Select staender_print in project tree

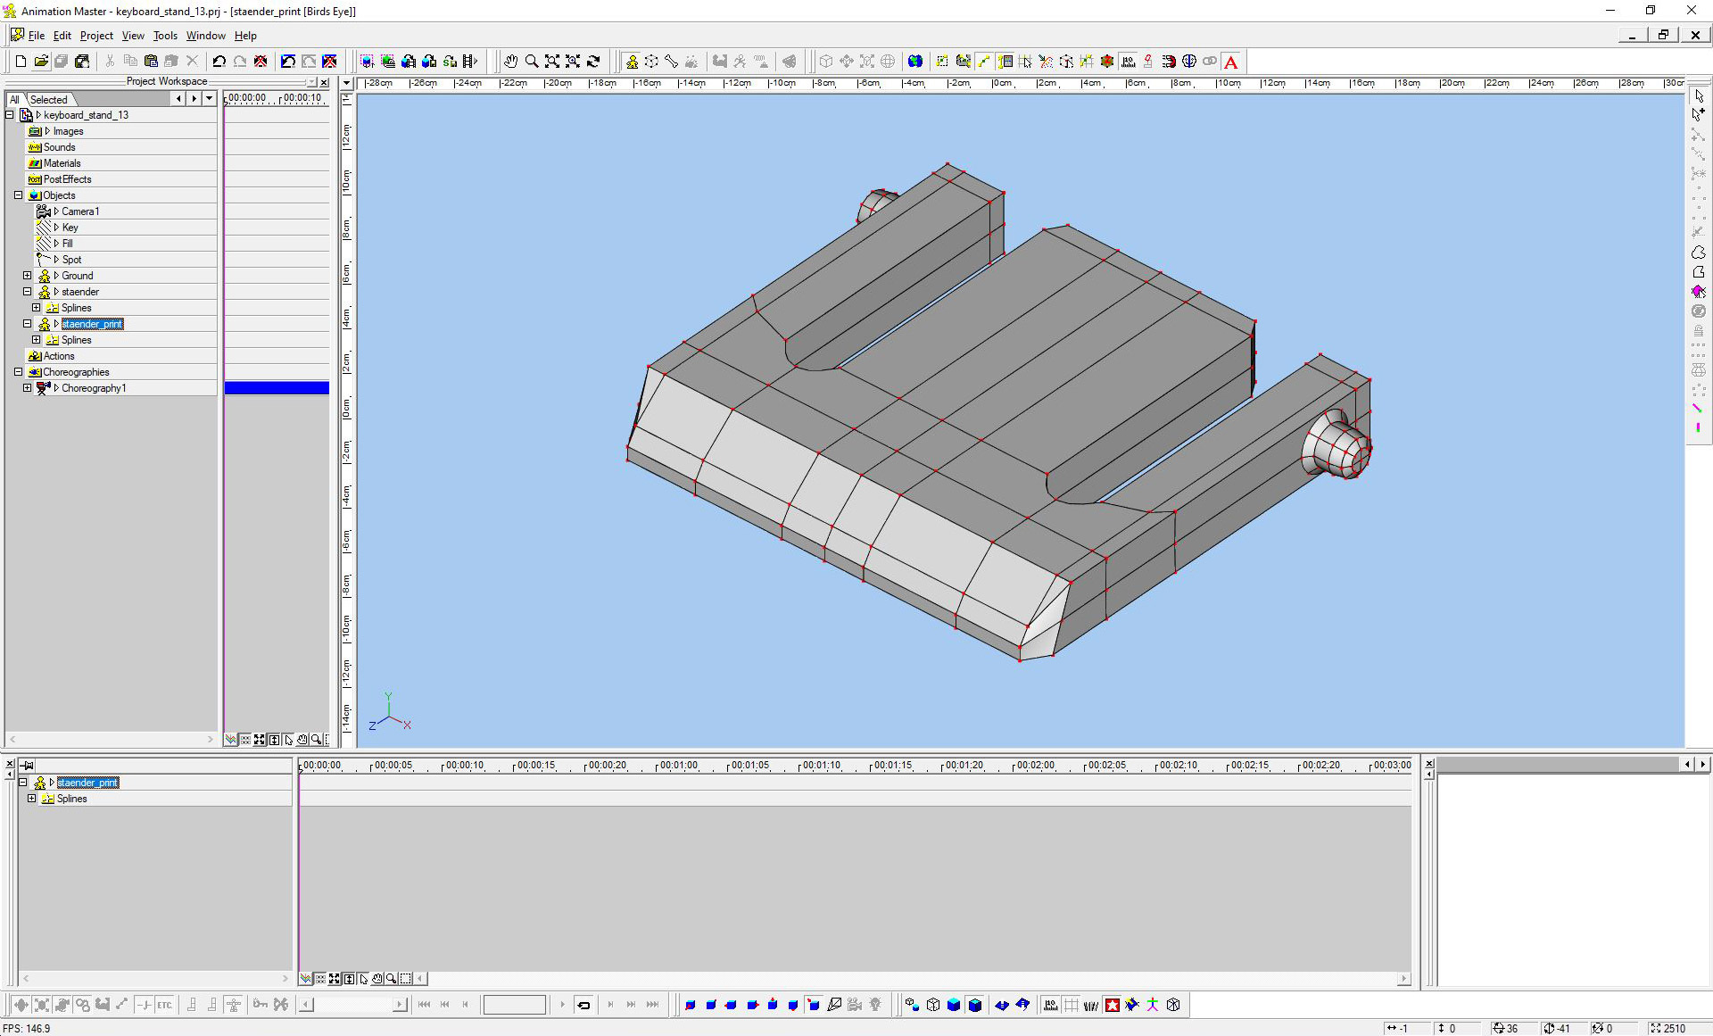92,324
